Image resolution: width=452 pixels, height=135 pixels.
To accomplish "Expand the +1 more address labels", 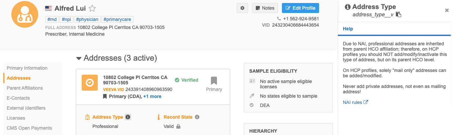I will [x=152, y=96].
